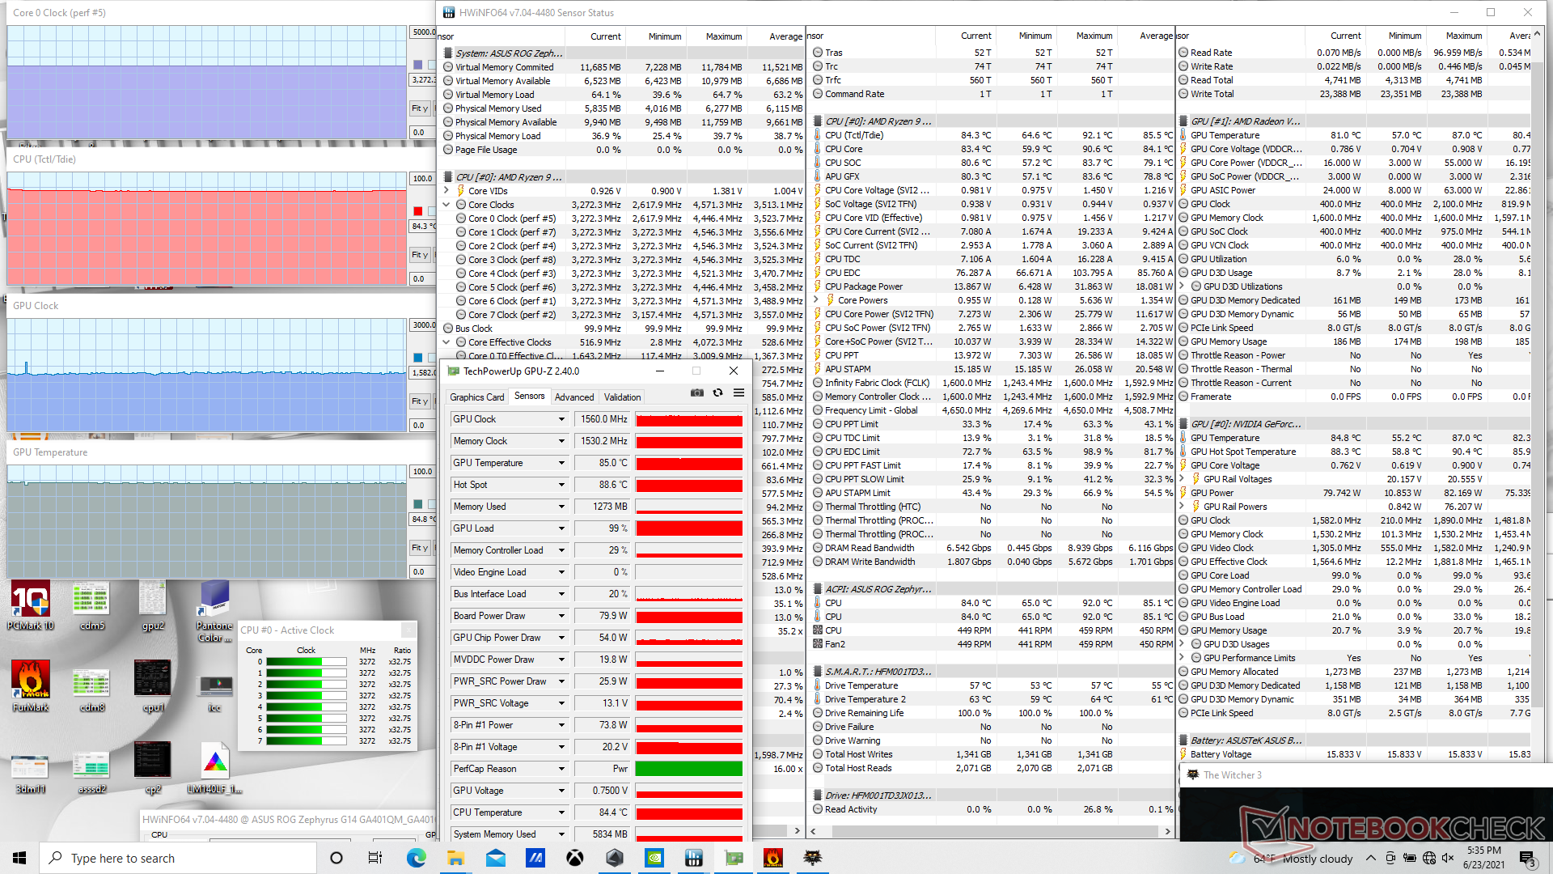Click the weather widget showing Mostly cloudy
Screen dimensions: 1553x874
click(1291, 858)
